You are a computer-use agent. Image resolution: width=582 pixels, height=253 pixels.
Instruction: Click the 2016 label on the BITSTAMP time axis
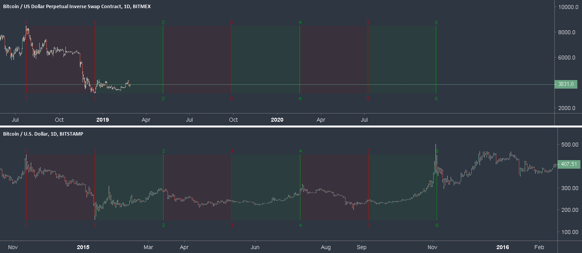click(503, 247)
